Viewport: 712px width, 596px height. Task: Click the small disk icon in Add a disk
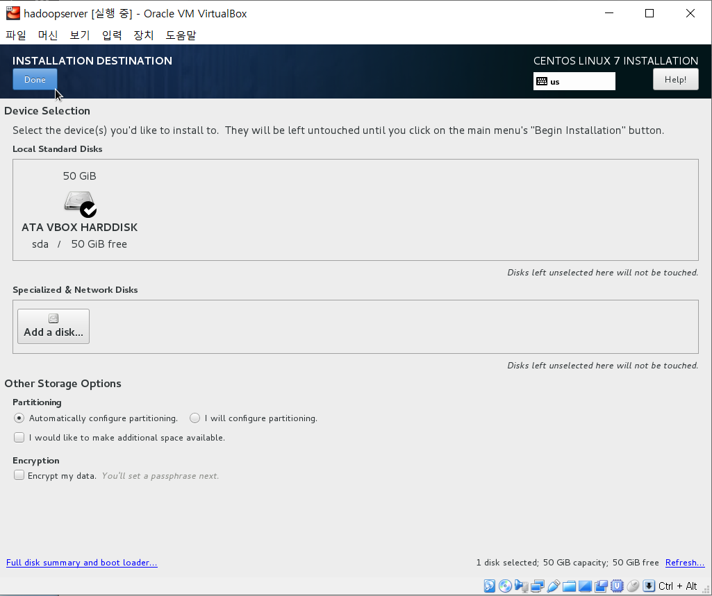click(x=53, y=318)
